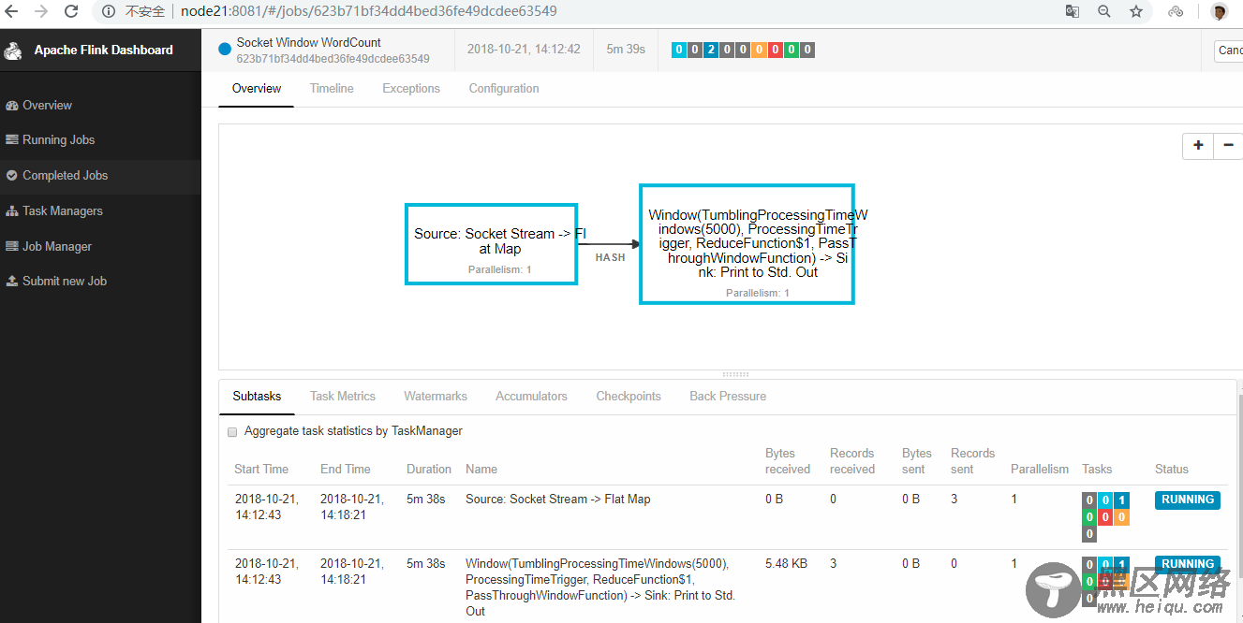
Task: Click the Flink squirrel logo
Action: pyautogui.click(x=13, y=51)
